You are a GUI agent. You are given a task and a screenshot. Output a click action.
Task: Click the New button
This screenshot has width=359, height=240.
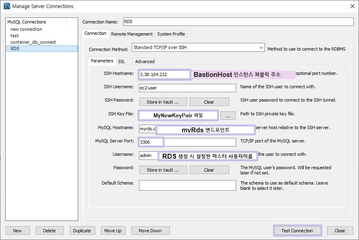tap(18, 231)
